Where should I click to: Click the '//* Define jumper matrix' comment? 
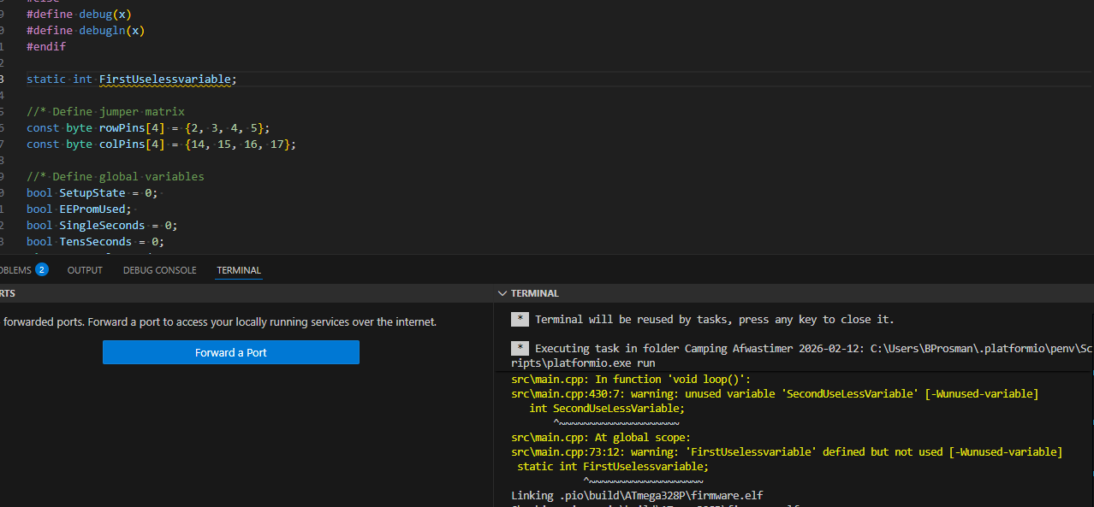105,111
